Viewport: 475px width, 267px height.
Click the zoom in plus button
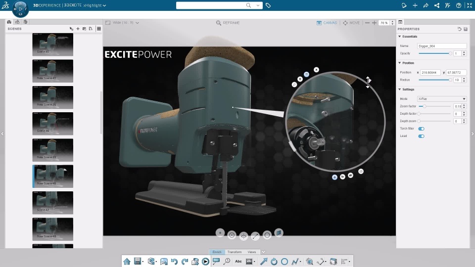pyautogui.click(x=374, y=23)
